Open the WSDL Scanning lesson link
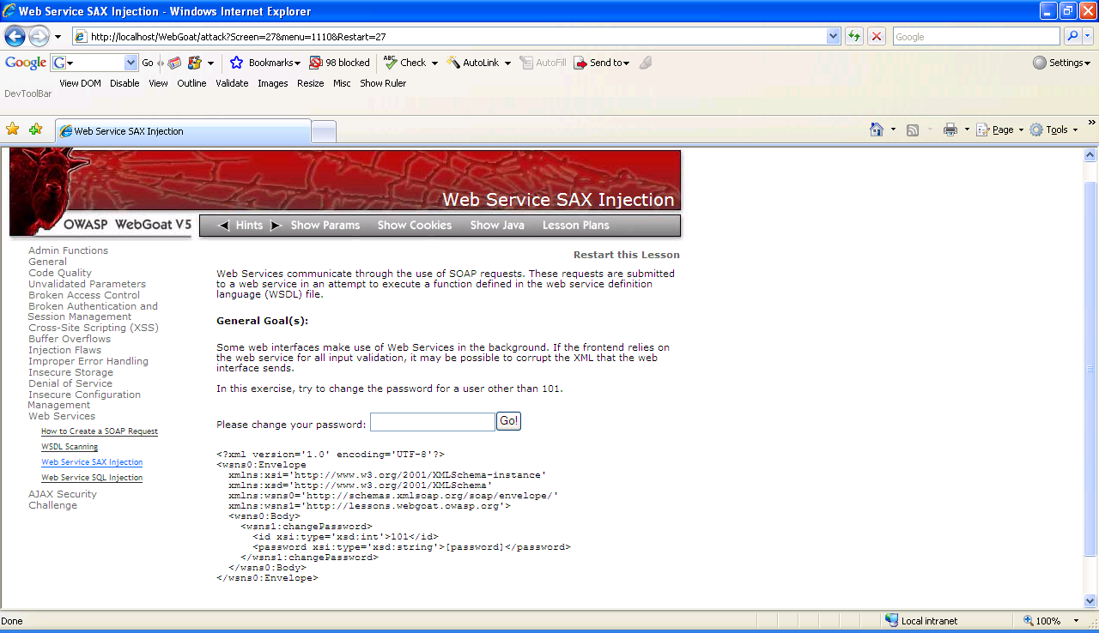Viewport: 1099px width, 633px height. [70, 447]
